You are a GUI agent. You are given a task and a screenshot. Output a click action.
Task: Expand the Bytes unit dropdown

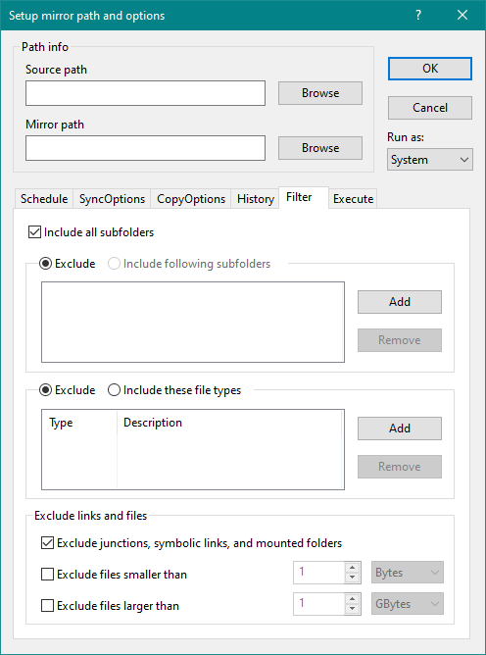[x=407, y=573]
